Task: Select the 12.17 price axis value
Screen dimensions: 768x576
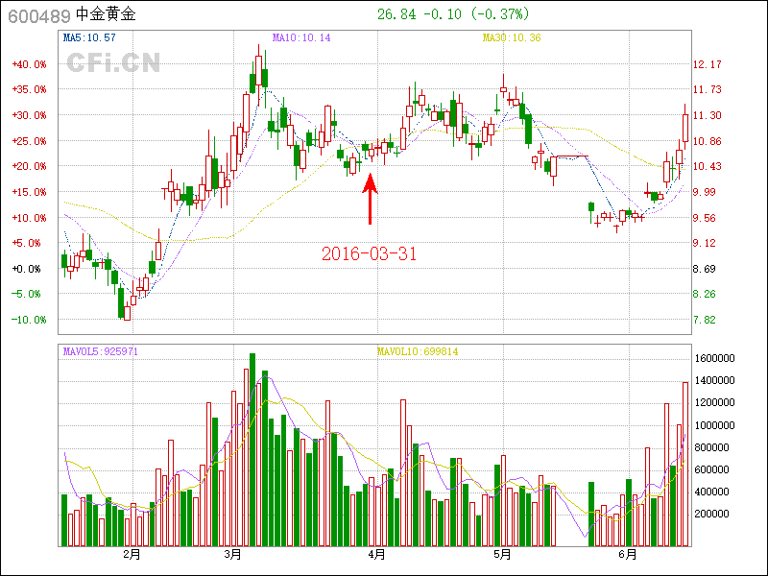Action: (708, 64)
